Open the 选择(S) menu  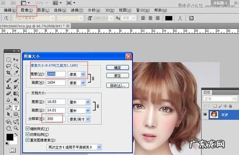(60, 10)
